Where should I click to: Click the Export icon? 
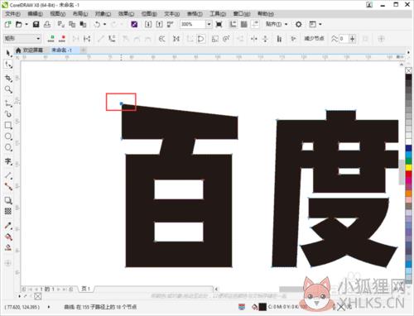(159, 24)
